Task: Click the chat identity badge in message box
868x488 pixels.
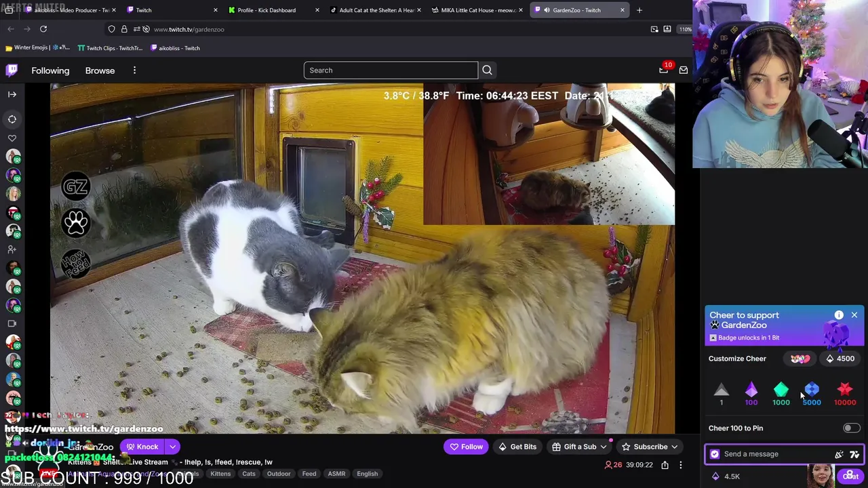Action: 715,454
